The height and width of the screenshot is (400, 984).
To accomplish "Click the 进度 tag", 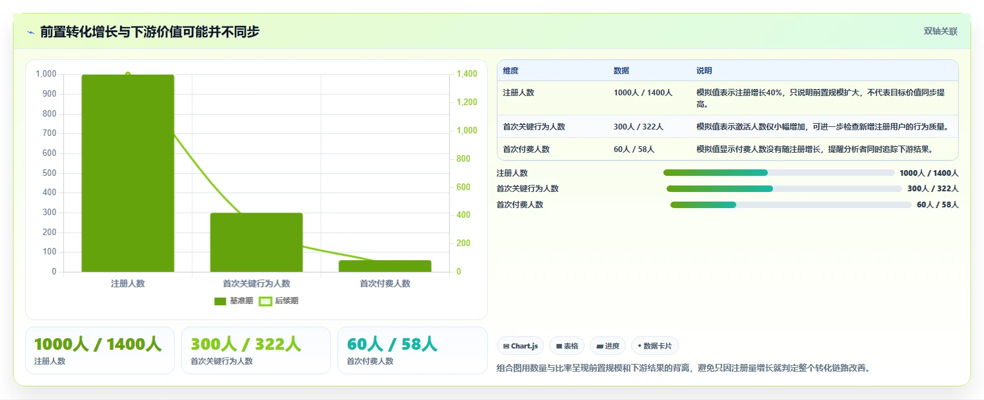I will [608, 346].
